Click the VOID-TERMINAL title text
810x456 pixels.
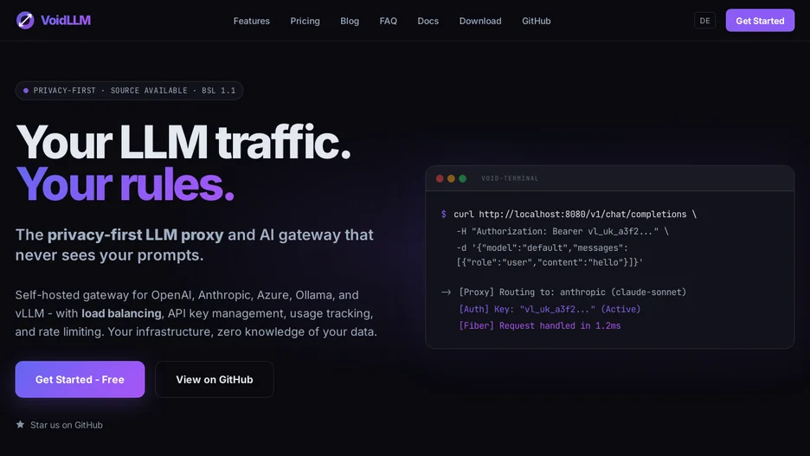[x=510, y=179]
